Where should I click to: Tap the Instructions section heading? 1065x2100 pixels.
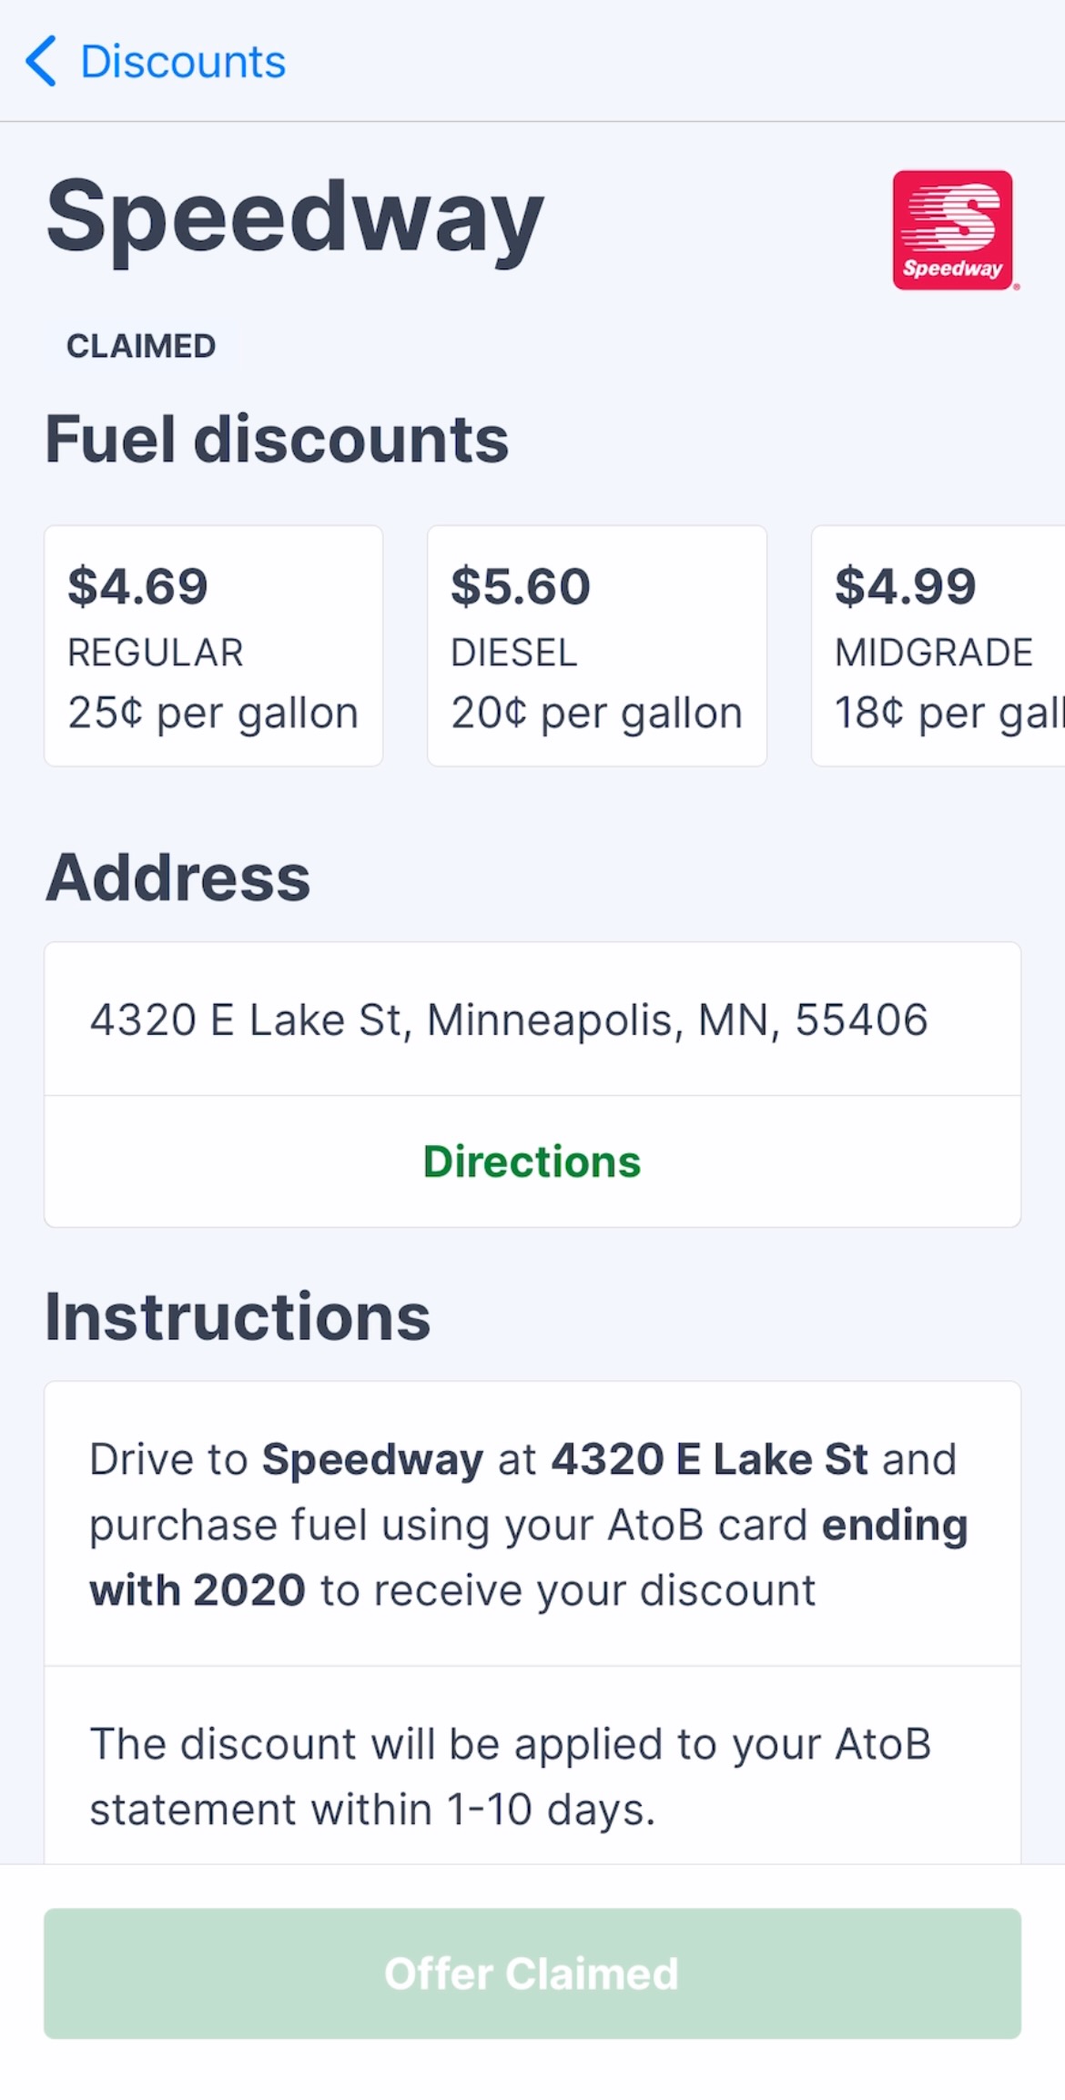click(x=238, y=1317)
